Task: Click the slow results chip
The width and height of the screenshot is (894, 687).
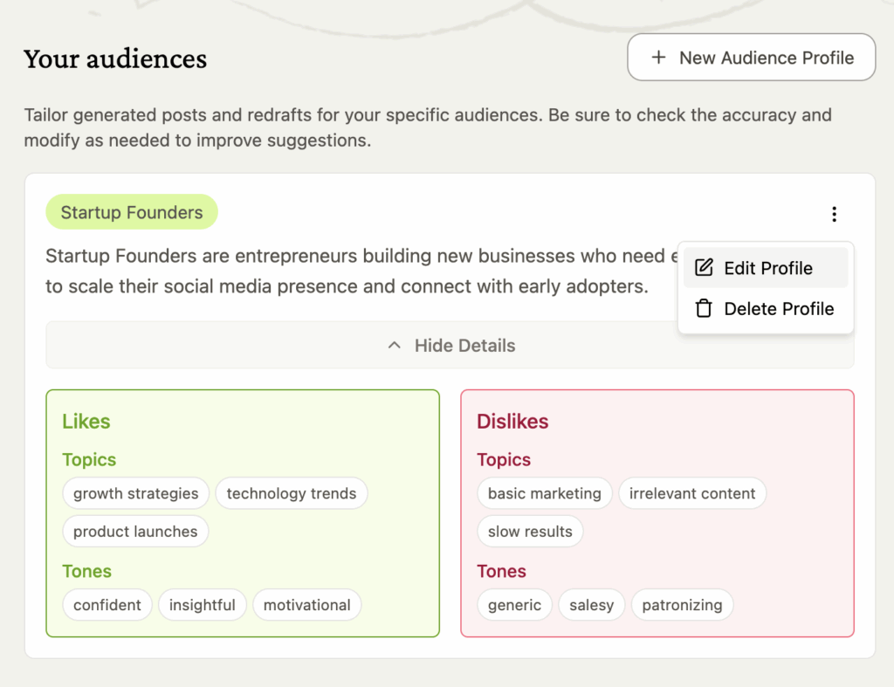Action: (x=530, y=532)
